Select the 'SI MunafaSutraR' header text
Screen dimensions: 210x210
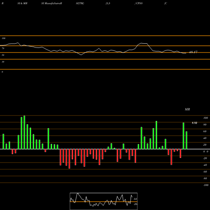(x=52, y=3)
